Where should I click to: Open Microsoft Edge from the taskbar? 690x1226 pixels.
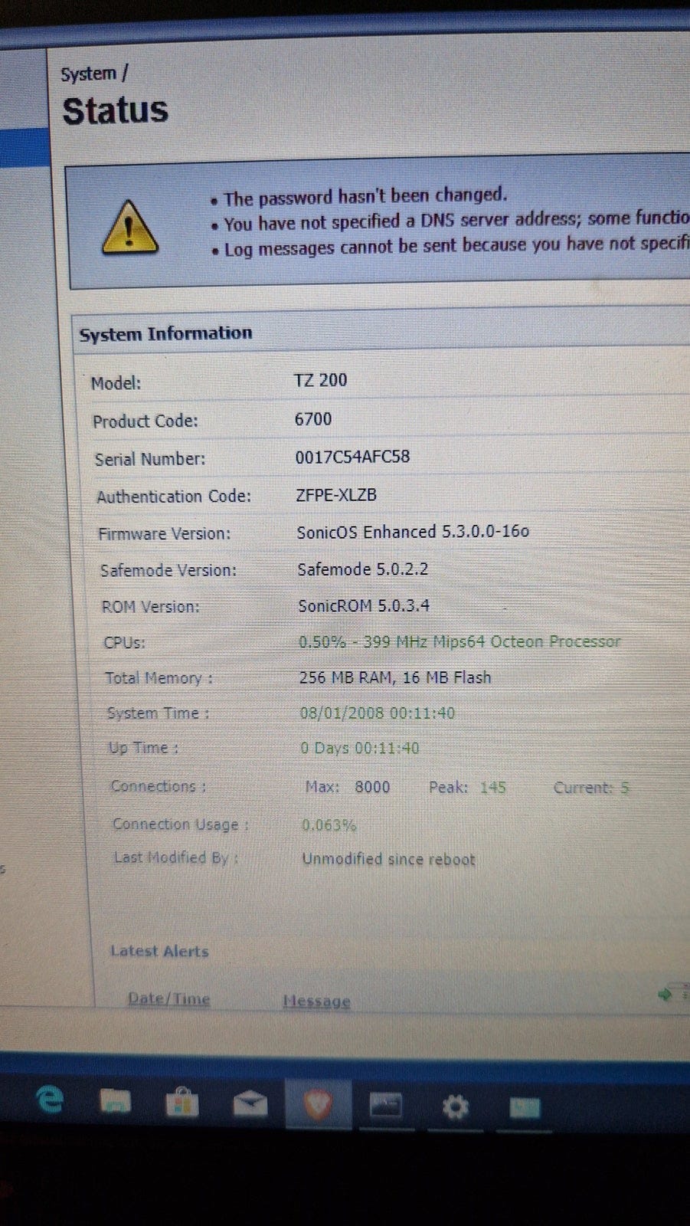pos(50,1100)
